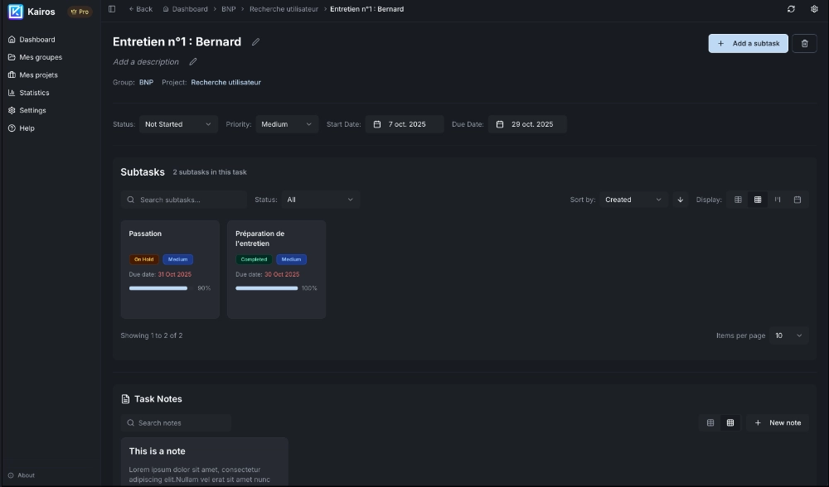The height and width of the screenshot is (487, 829).
Task: Open the Statistics section in the sidebar
Action: (35, 92)
